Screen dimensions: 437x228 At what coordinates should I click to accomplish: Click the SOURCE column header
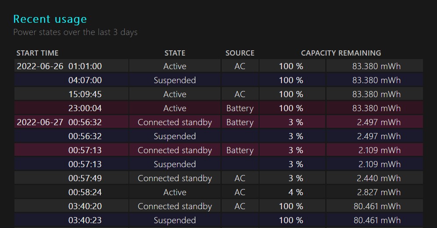click(x=240, y=53)
